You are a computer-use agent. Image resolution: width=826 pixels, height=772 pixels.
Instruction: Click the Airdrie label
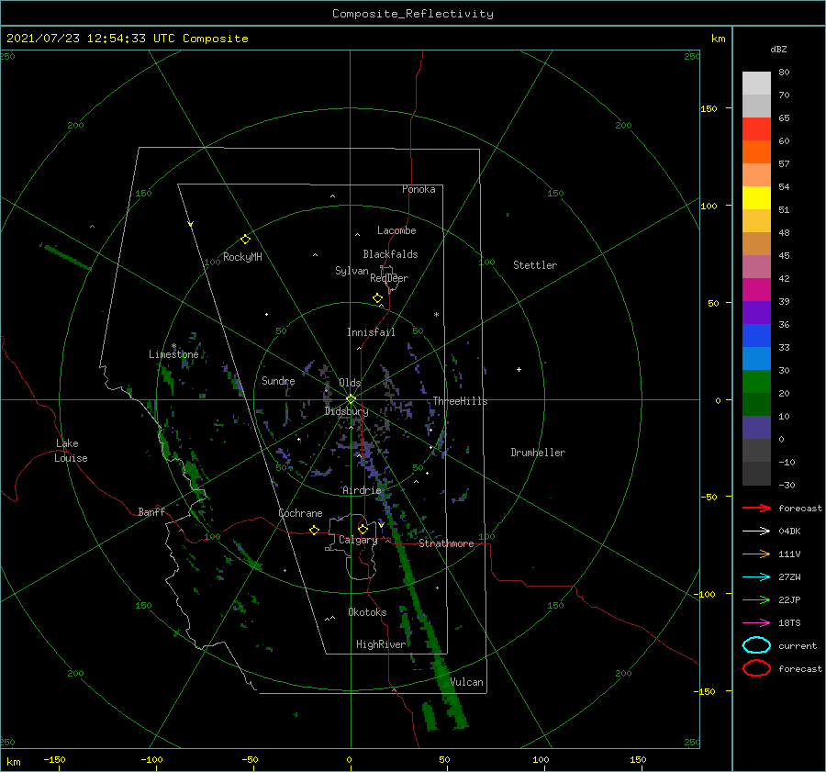pyautogui.click(x=362, y=490)
